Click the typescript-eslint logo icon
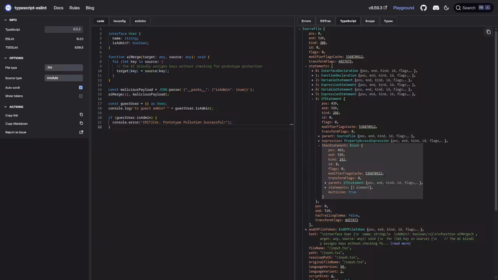Screen dimensions: 498x280 click(x=8, y=8)
